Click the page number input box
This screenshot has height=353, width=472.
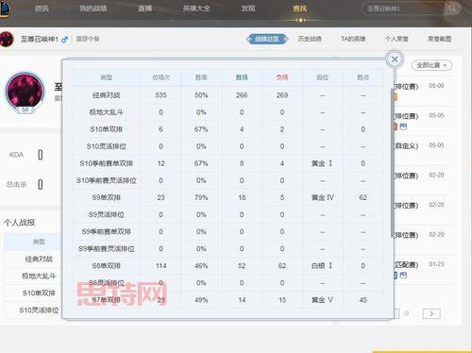[396, 313]
